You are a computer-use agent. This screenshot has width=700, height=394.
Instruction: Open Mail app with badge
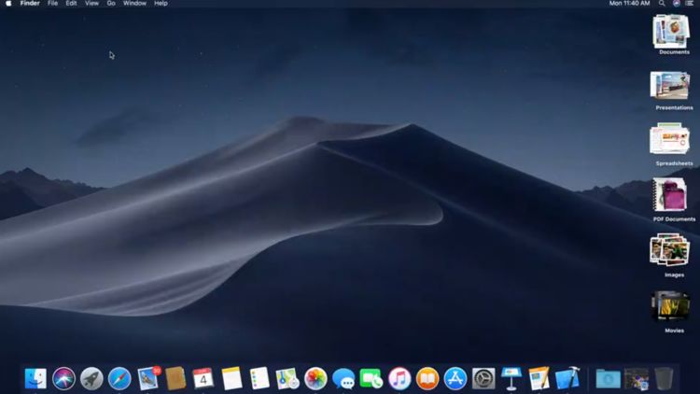(x=147, y=379)
